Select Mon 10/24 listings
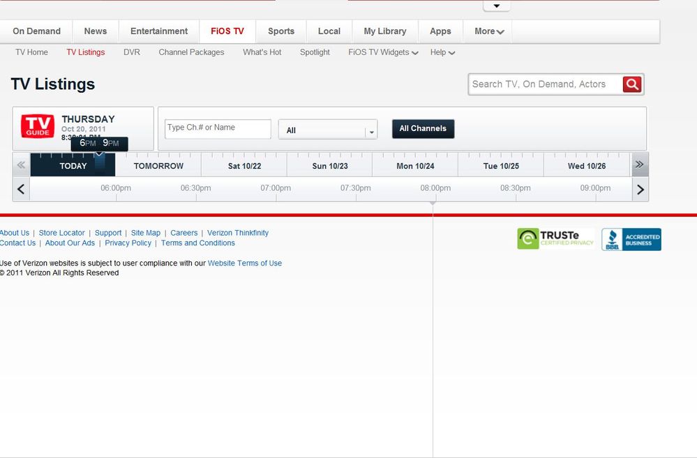Screen dimensions: 697x458 coord(415,166)
